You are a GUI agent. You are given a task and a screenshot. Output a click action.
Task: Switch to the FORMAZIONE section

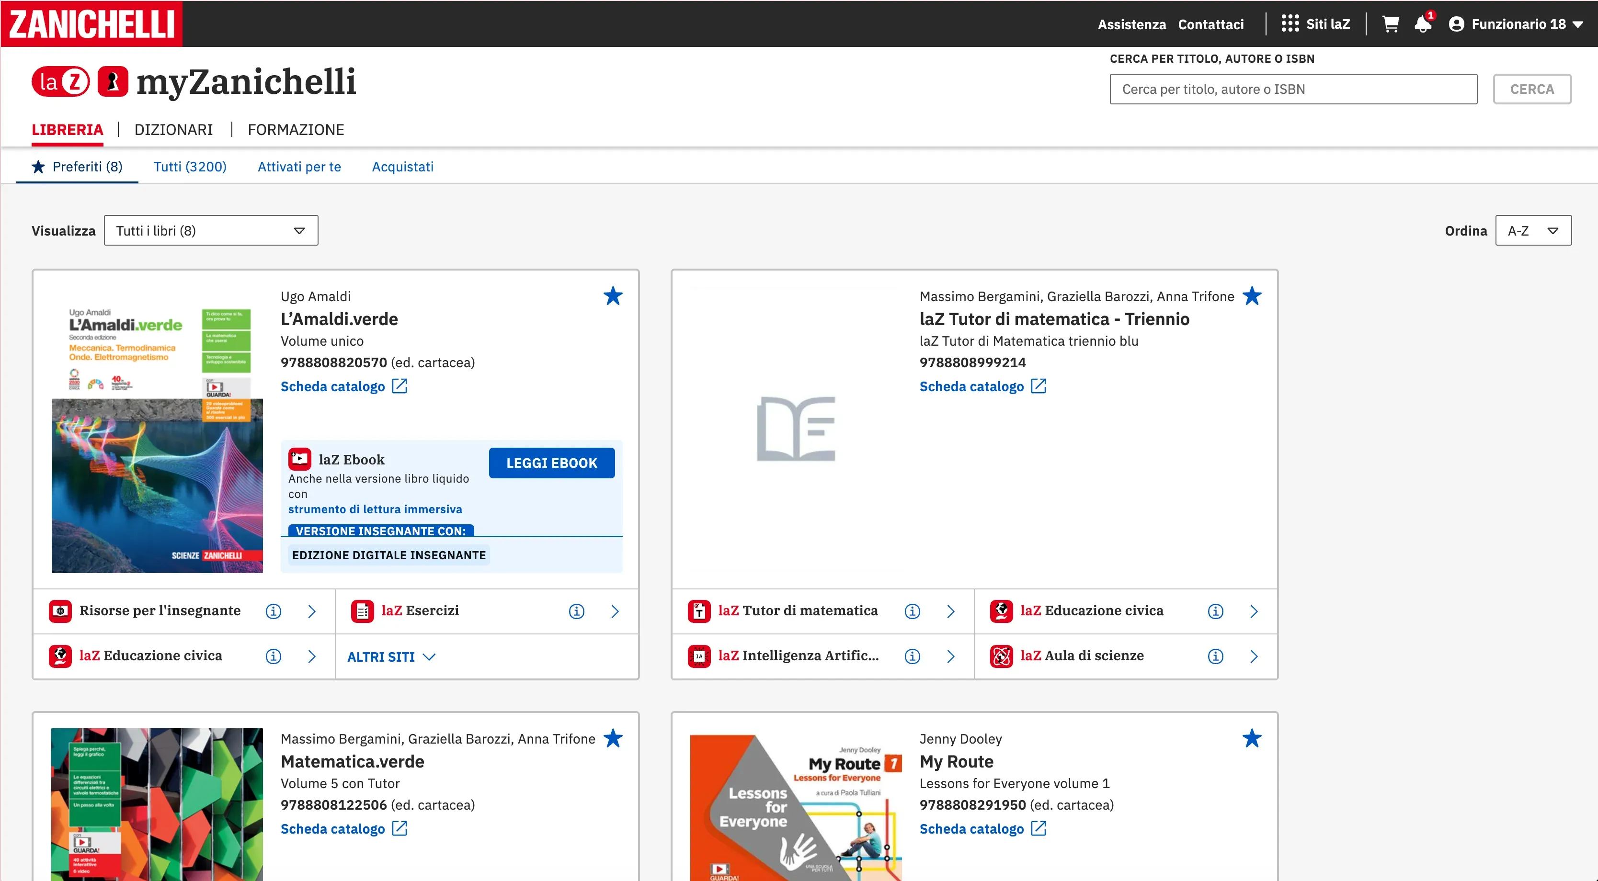(296, 130)
